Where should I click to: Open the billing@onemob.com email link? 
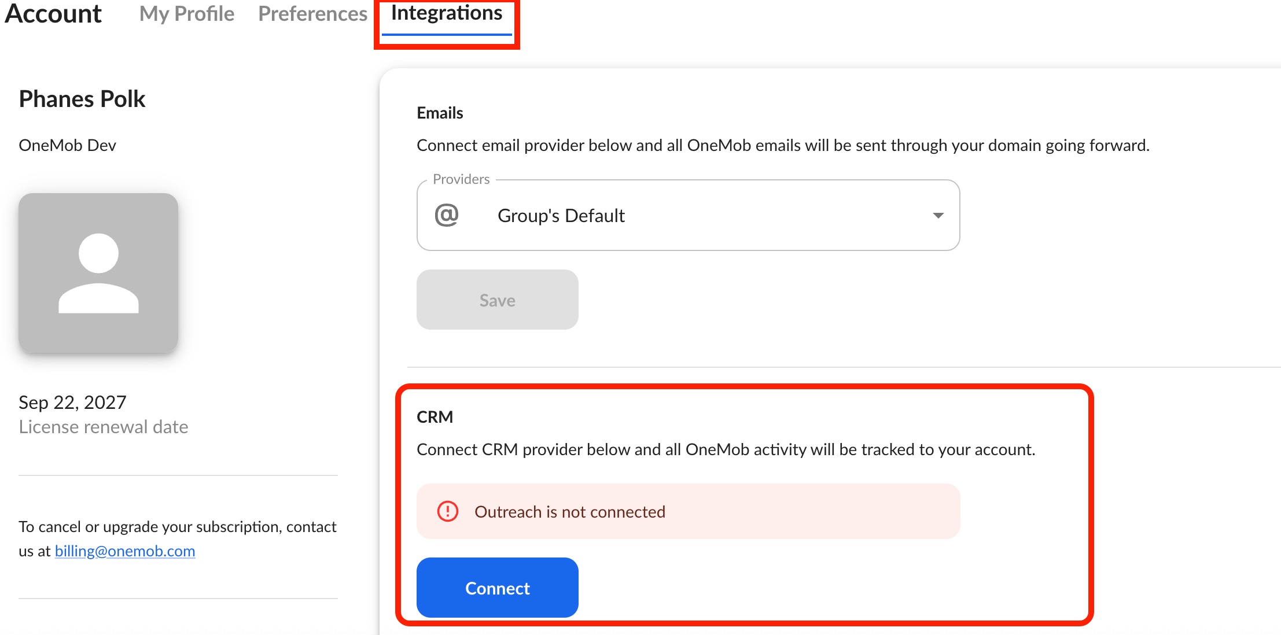(x=125, y=551)
